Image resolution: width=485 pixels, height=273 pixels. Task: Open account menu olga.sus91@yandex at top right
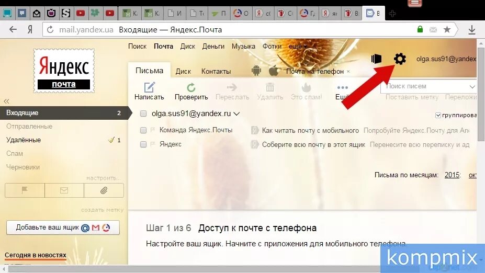tap(446, 59)
